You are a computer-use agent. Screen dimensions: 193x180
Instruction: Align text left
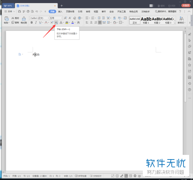(87, 22)
